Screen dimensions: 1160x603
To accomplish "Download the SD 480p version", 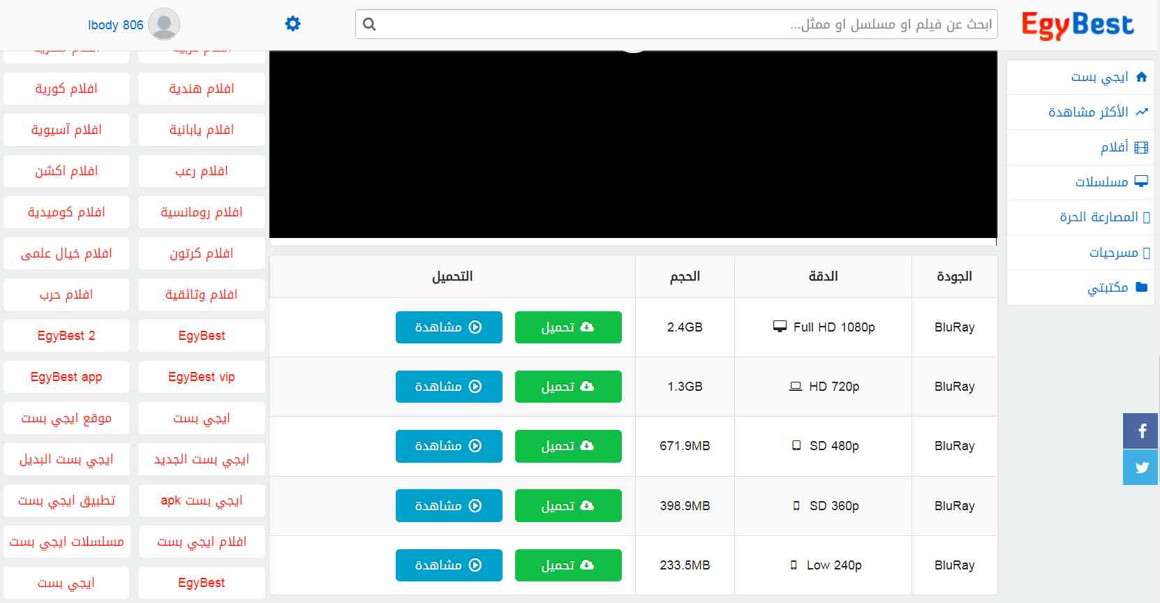I will click(x=568, y=446).
